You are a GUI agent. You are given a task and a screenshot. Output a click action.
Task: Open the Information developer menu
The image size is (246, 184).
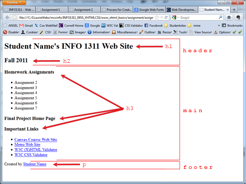99,32
